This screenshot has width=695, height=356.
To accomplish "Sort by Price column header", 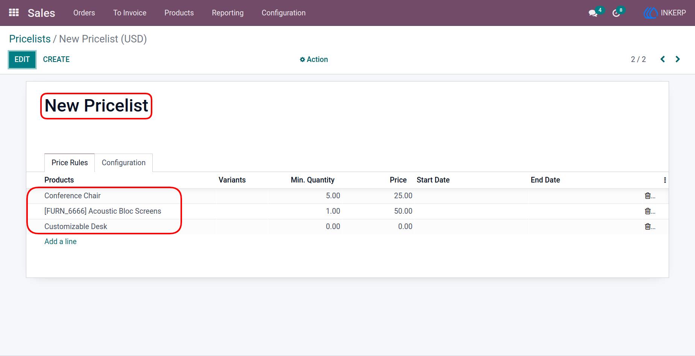I will click(398, 180).
